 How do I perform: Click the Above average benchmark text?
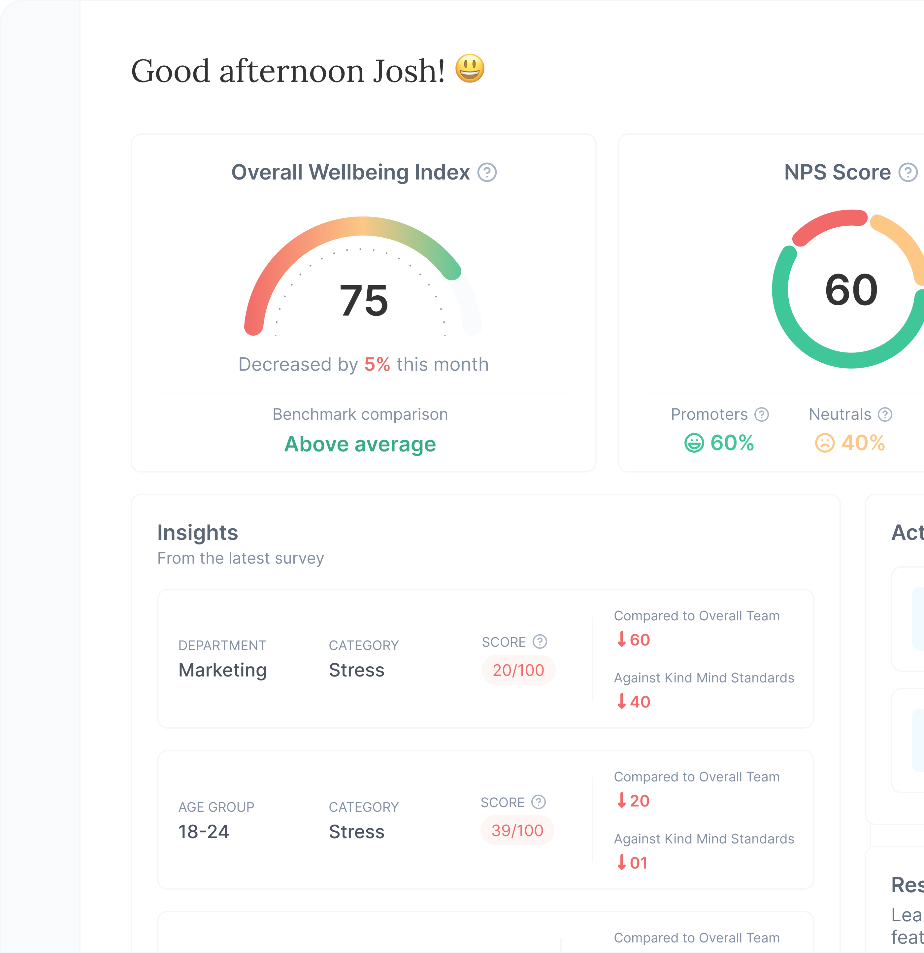click(360, 444)
